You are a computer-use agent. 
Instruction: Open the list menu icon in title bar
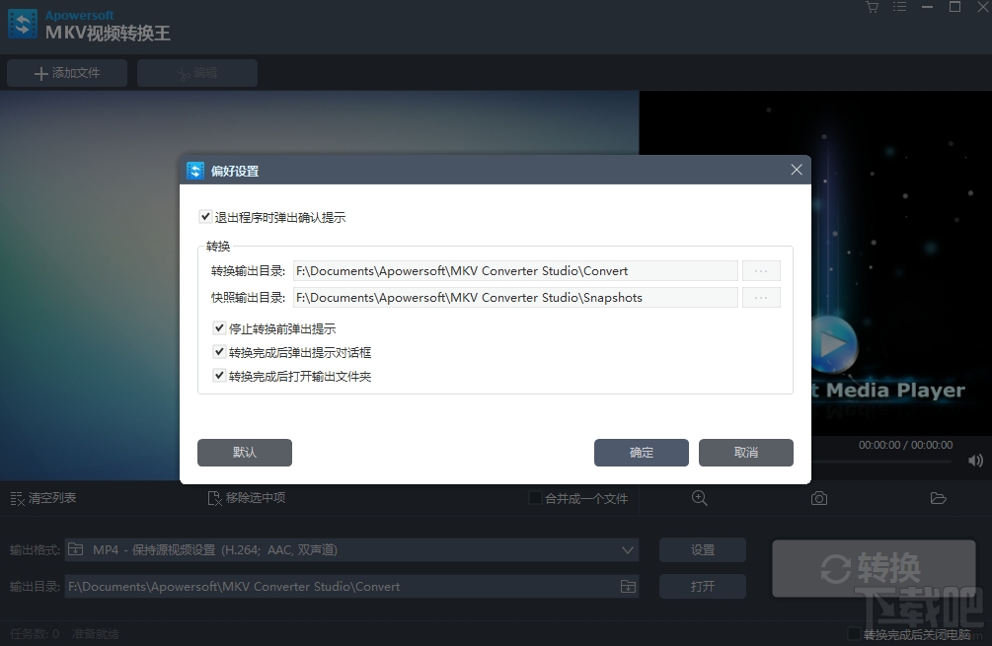click(x=899, y=8)
